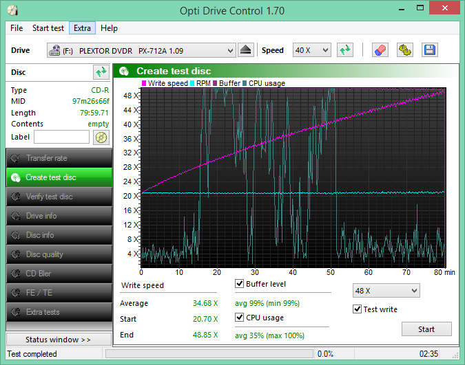Click the CD Bler icon
The image size is (465, 365).
click(15, 274)
